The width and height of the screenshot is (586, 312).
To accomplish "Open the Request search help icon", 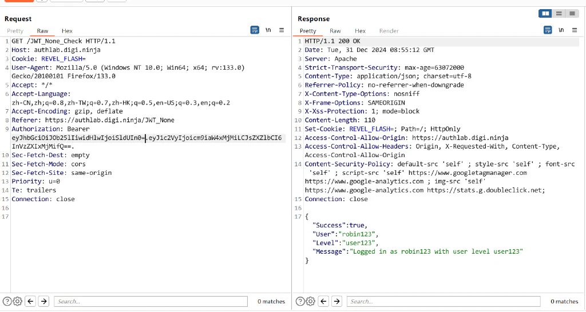I will coord(7,301).
